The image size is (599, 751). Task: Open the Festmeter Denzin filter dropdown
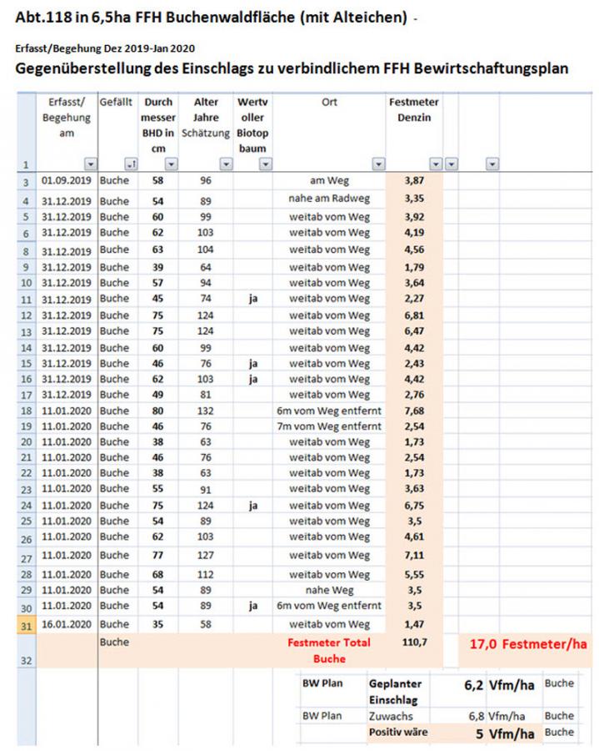pos(435,164)
